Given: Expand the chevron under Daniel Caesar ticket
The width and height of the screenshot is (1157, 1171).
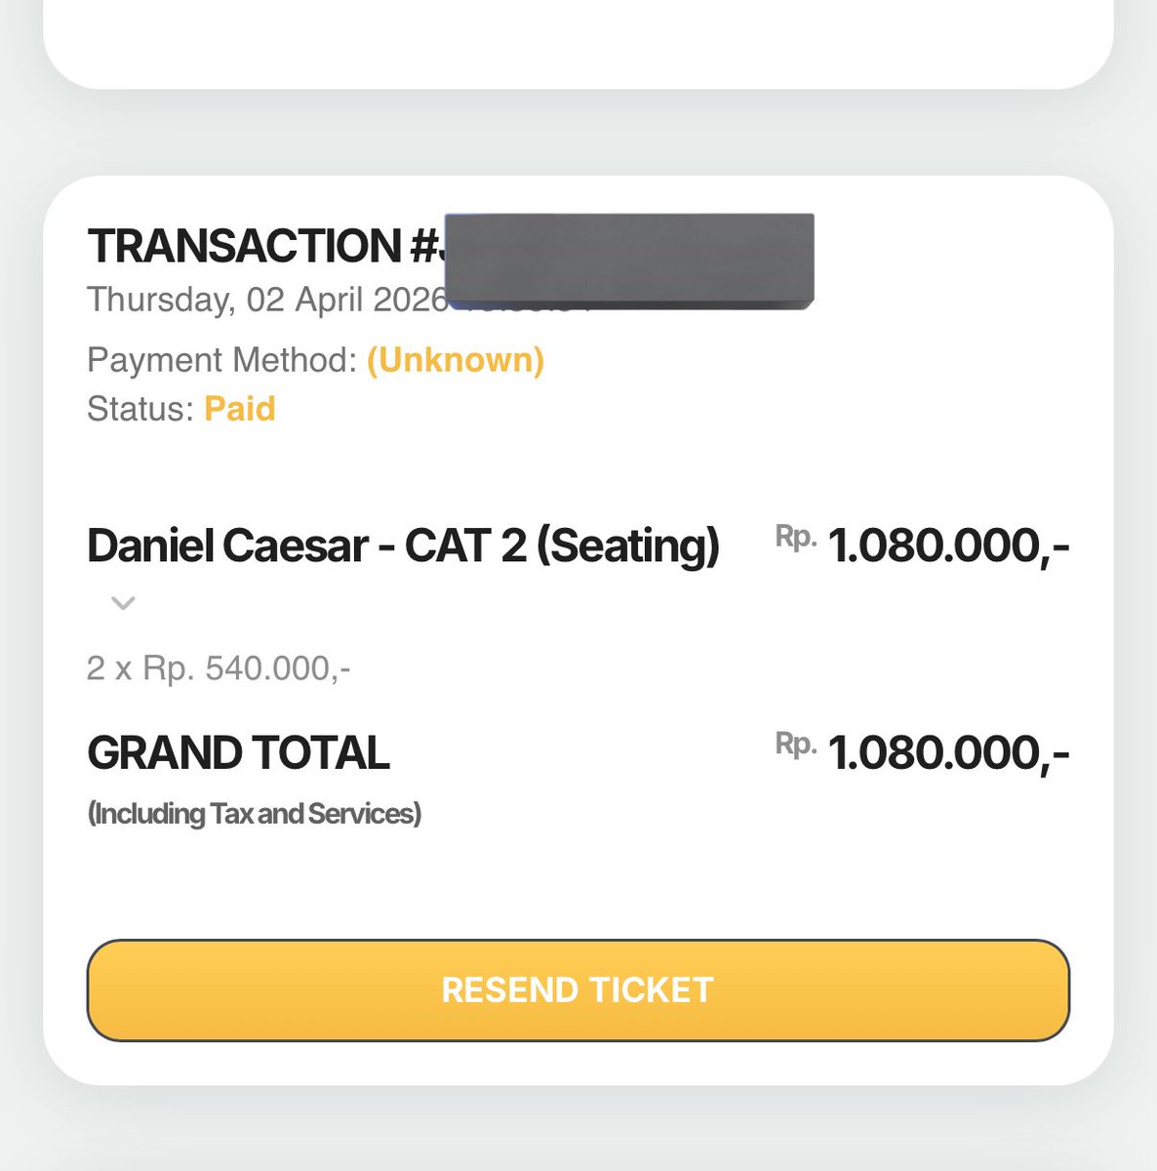Looking at the screenshot, I should 123,603.
